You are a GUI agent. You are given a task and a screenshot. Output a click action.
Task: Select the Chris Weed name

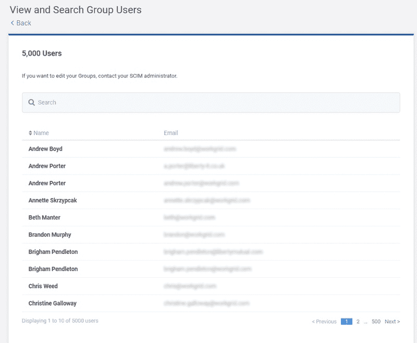point(43,286)
